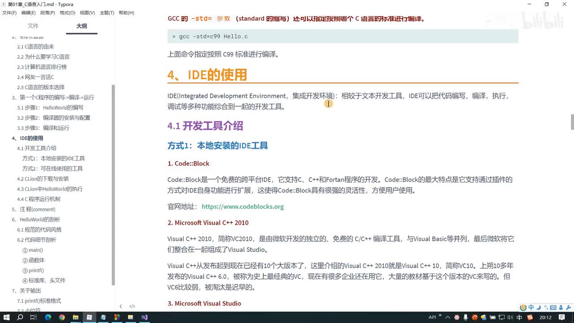
Task: Select 3.1 步骤1: HelloWorld的编写
Action: click(50, 108)
